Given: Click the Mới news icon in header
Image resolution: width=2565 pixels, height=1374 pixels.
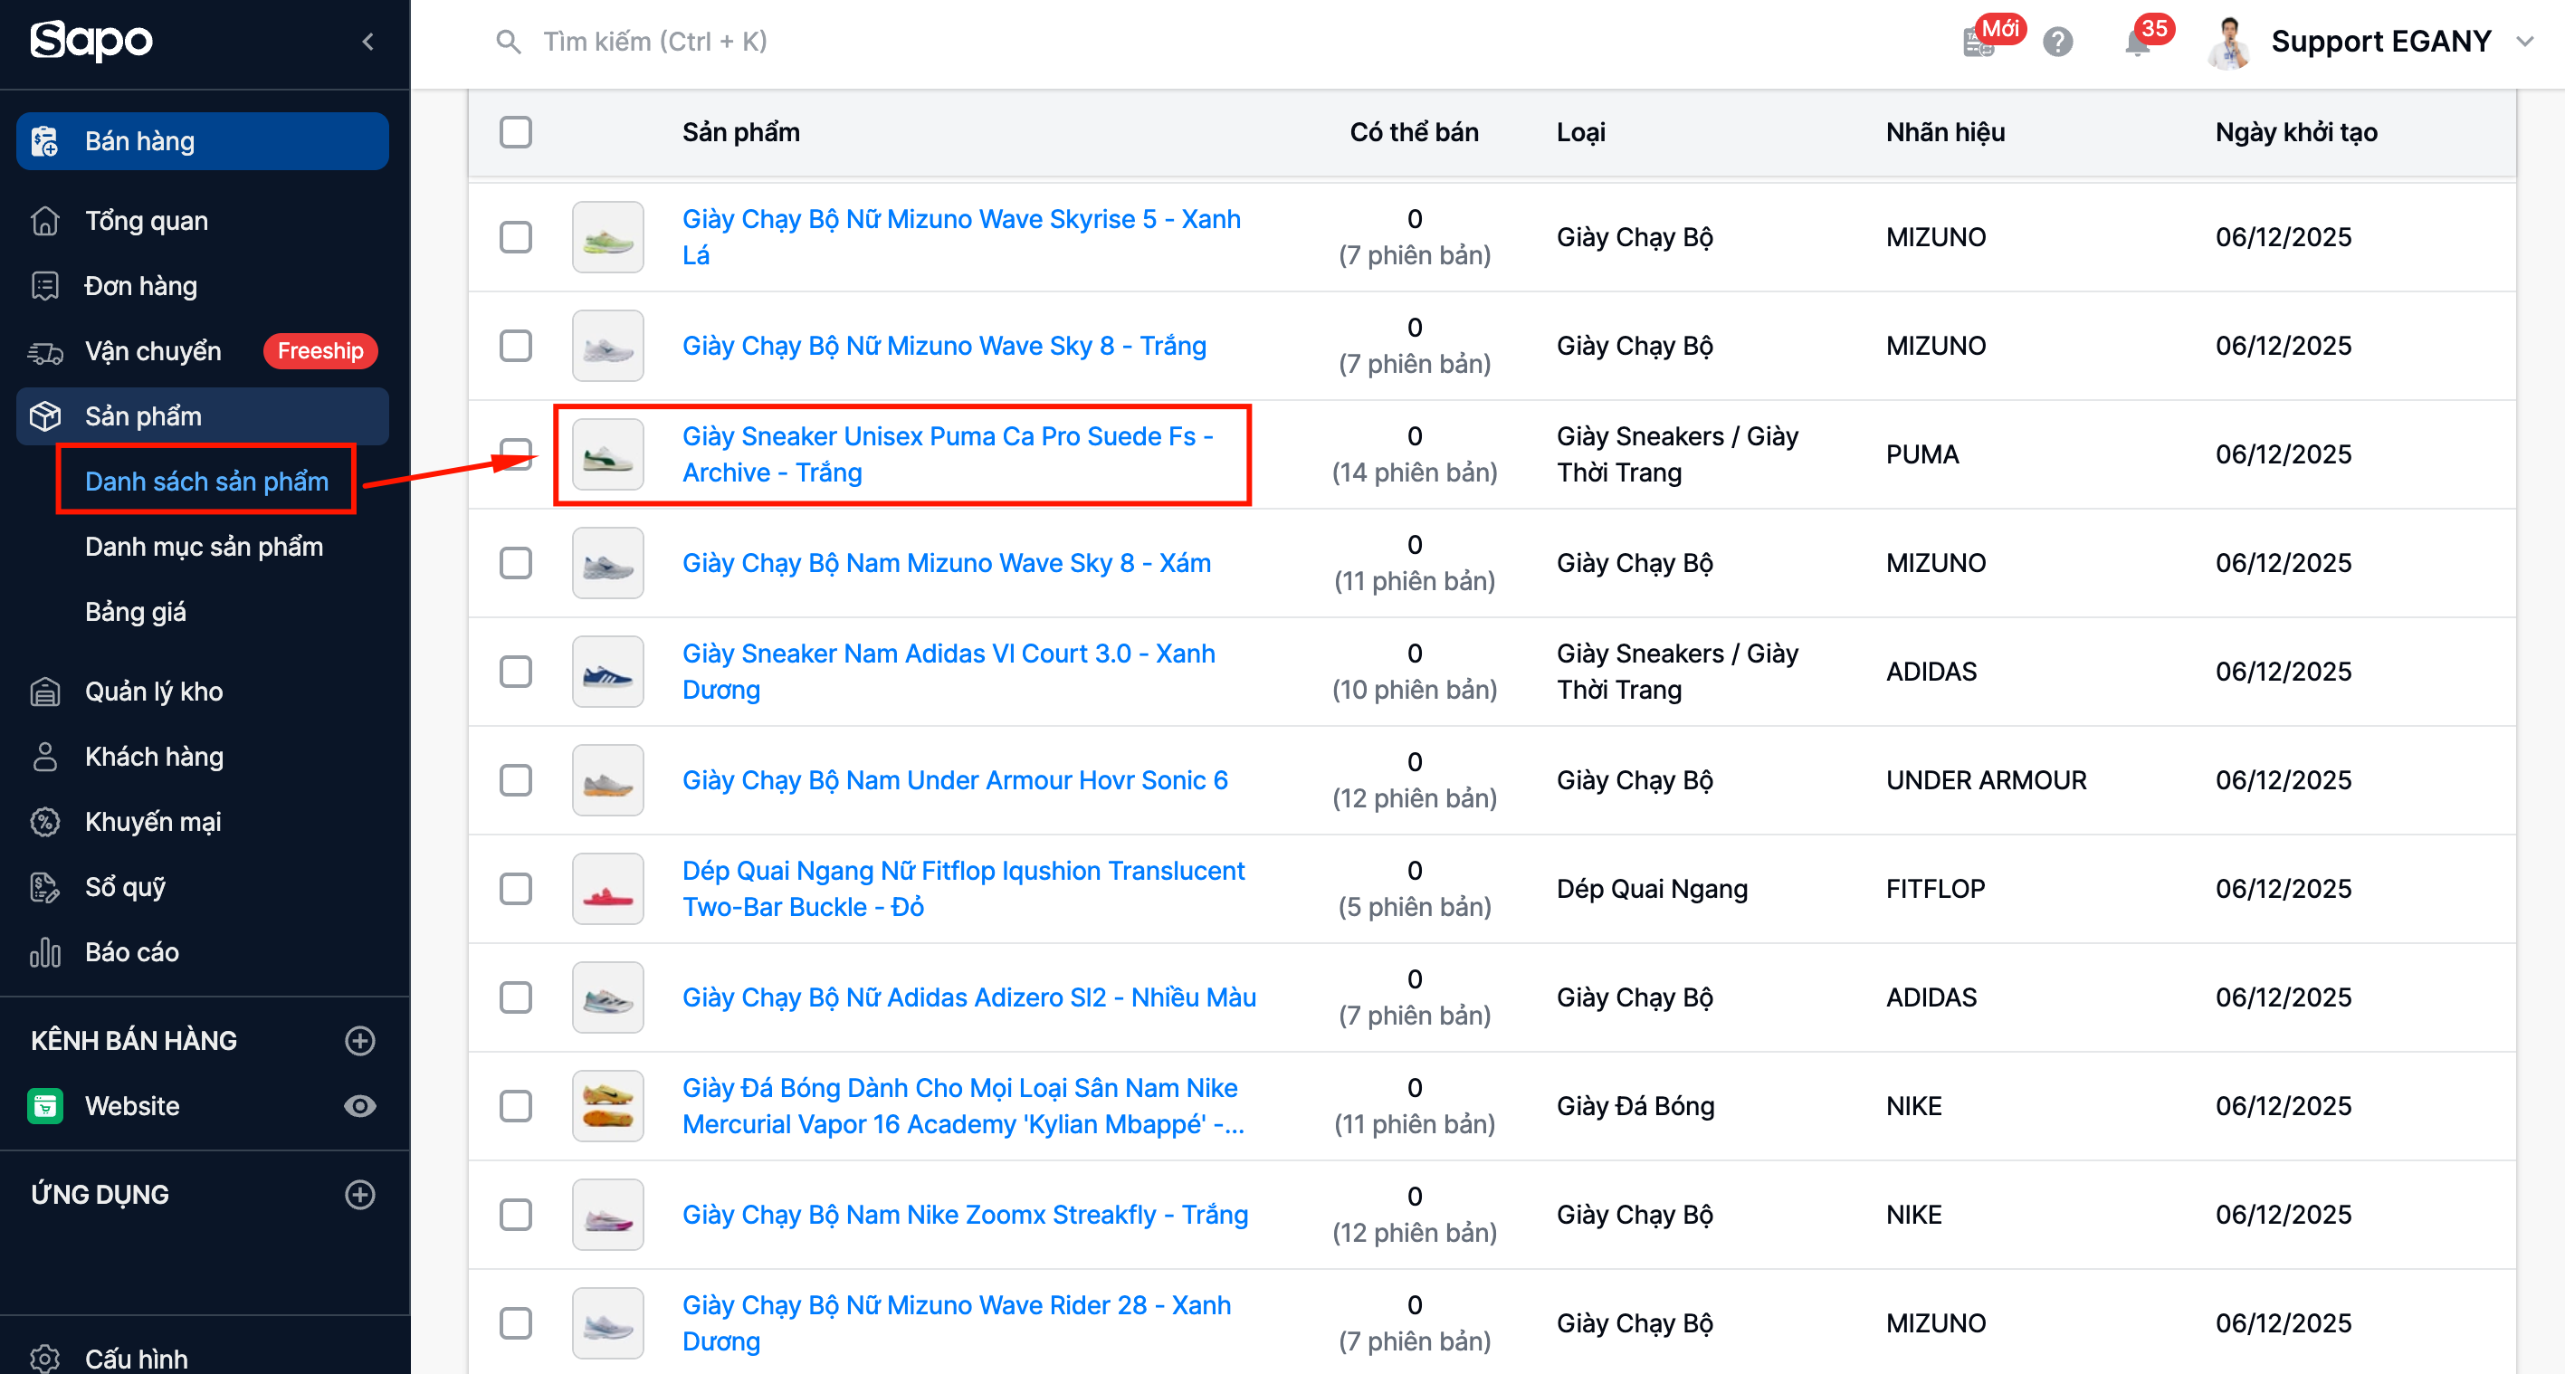Looking at the screenshot, I should click(x=1979, y=42).
